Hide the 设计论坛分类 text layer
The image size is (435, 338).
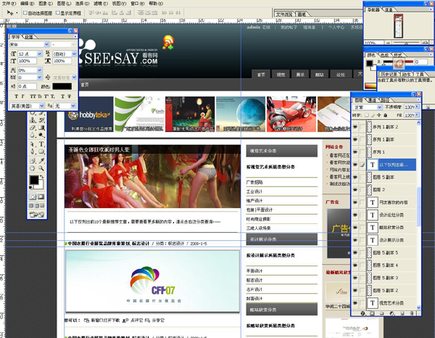point(355,215)
